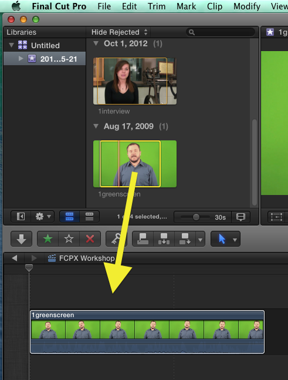Open the Mark menu
The image size is (288, 380).
(187, 6)
